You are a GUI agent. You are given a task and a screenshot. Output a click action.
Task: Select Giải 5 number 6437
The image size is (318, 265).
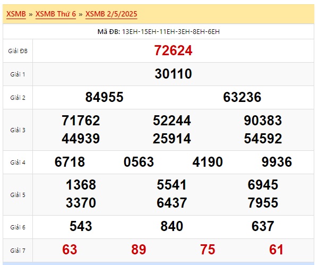[171, 203]
